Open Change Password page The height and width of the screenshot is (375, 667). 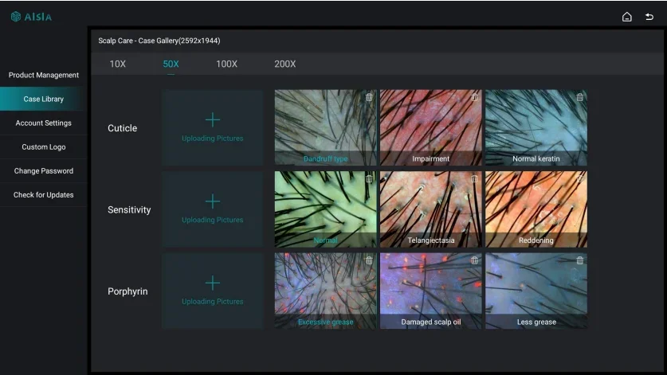pyautogui.click(x=44, y=170)
